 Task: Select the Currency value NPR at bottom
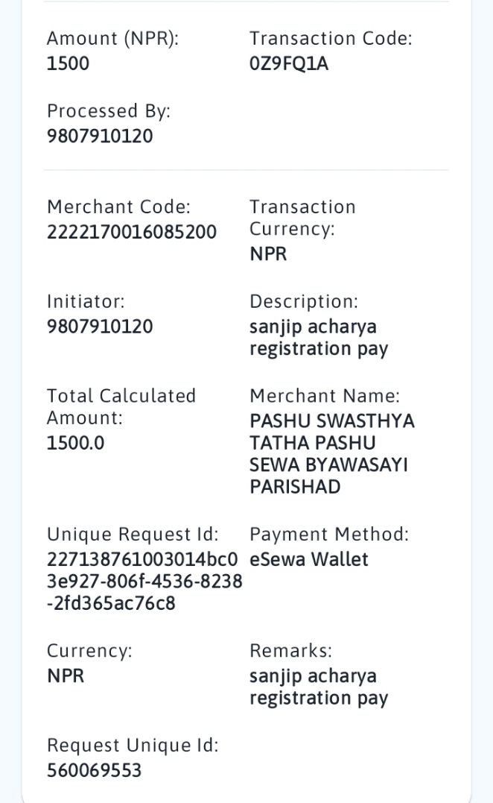pos(66,676)
